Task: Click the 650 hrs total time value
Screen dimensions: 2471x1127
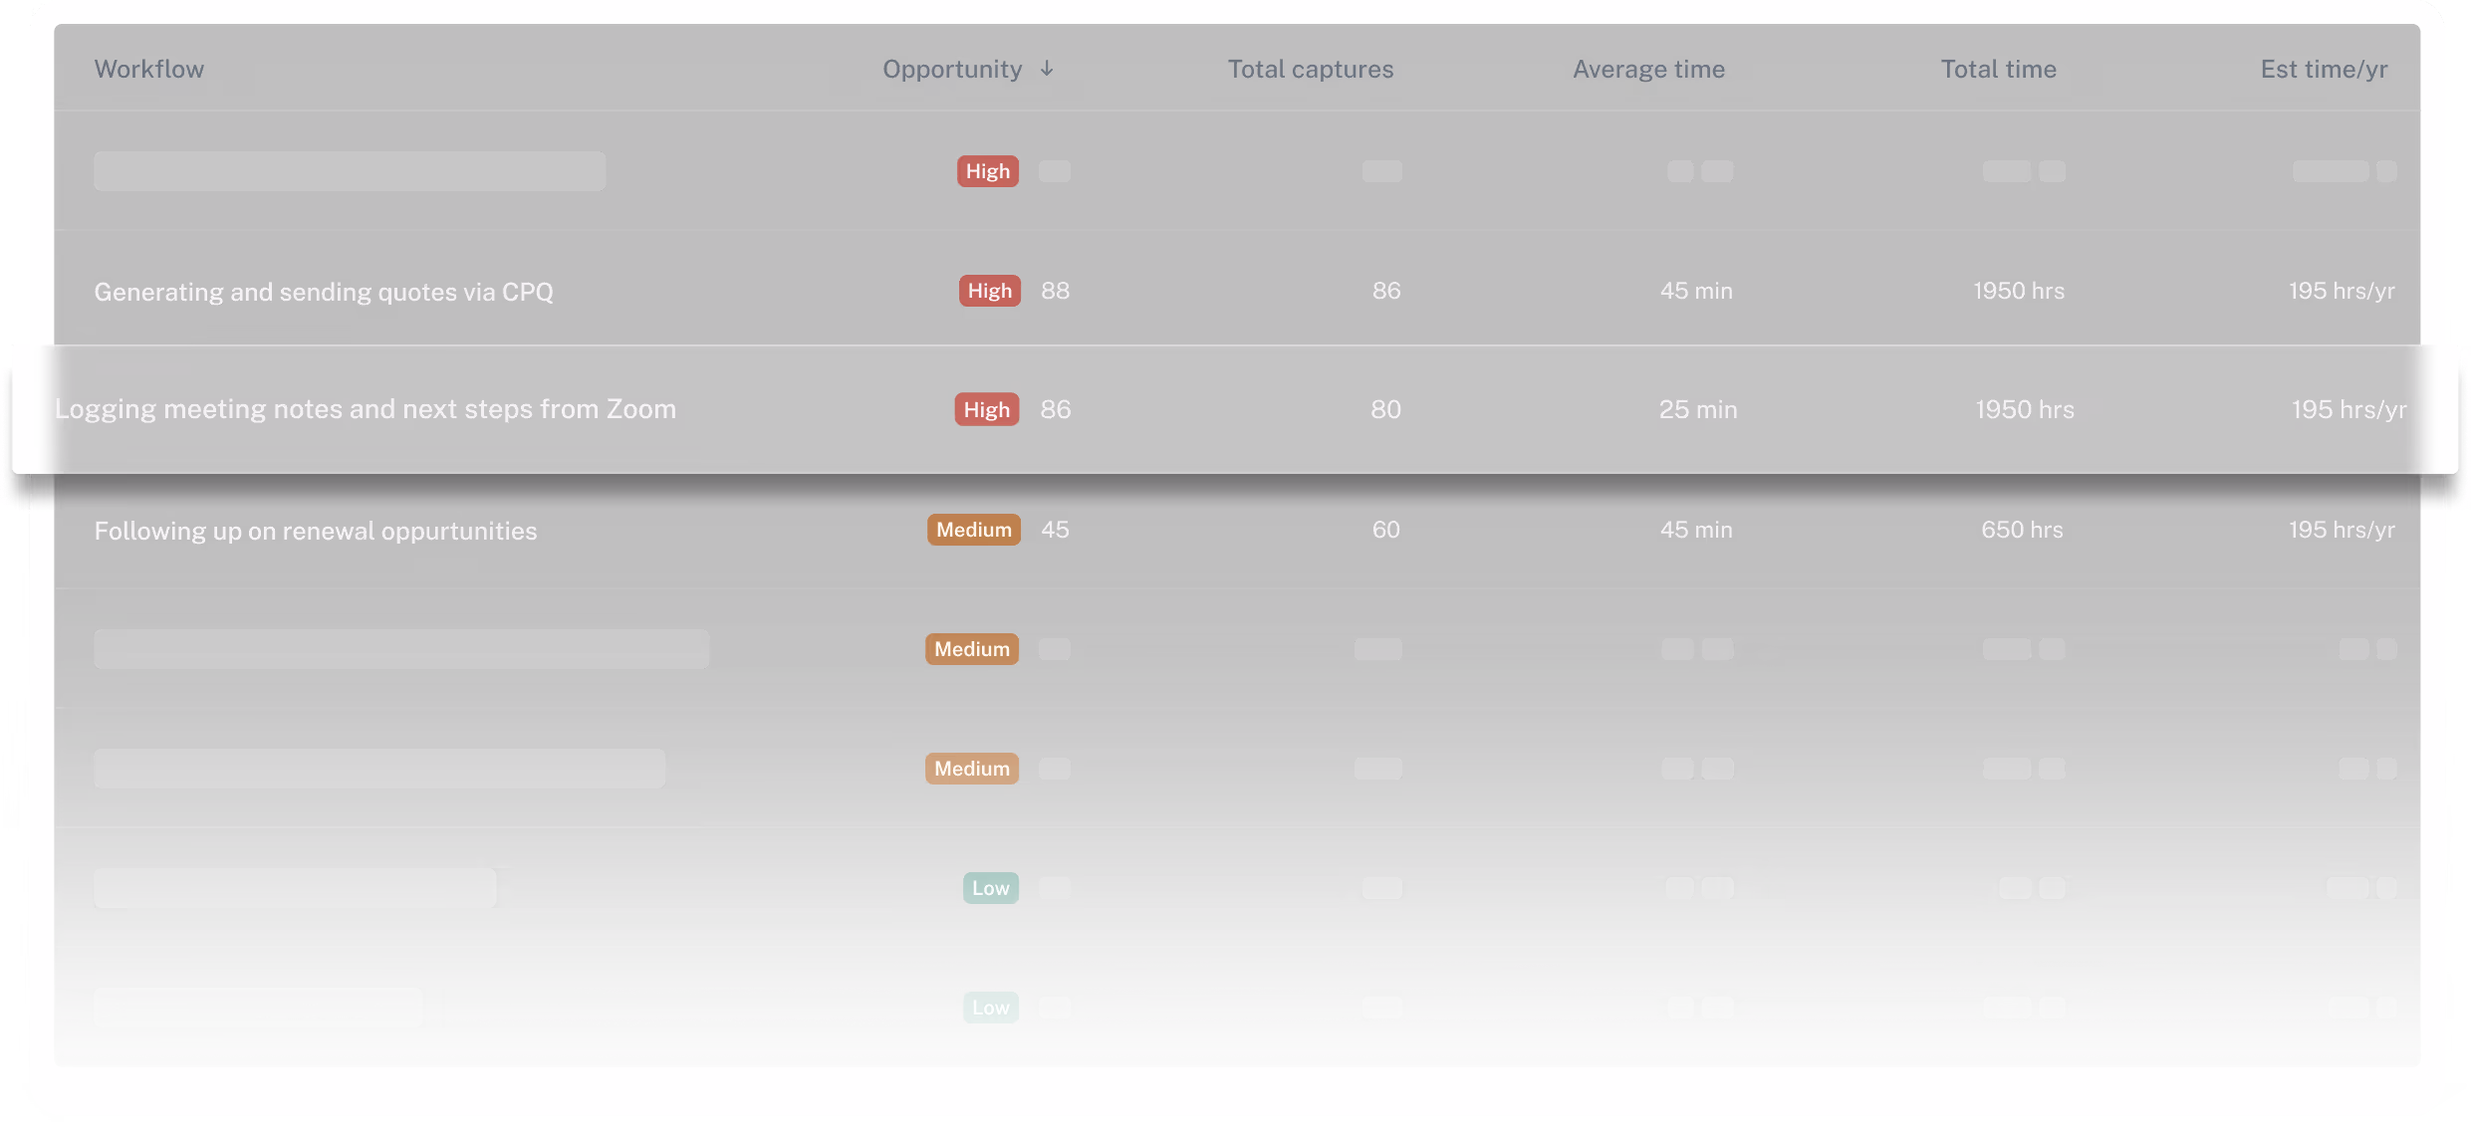Action: pos(2022,530)
